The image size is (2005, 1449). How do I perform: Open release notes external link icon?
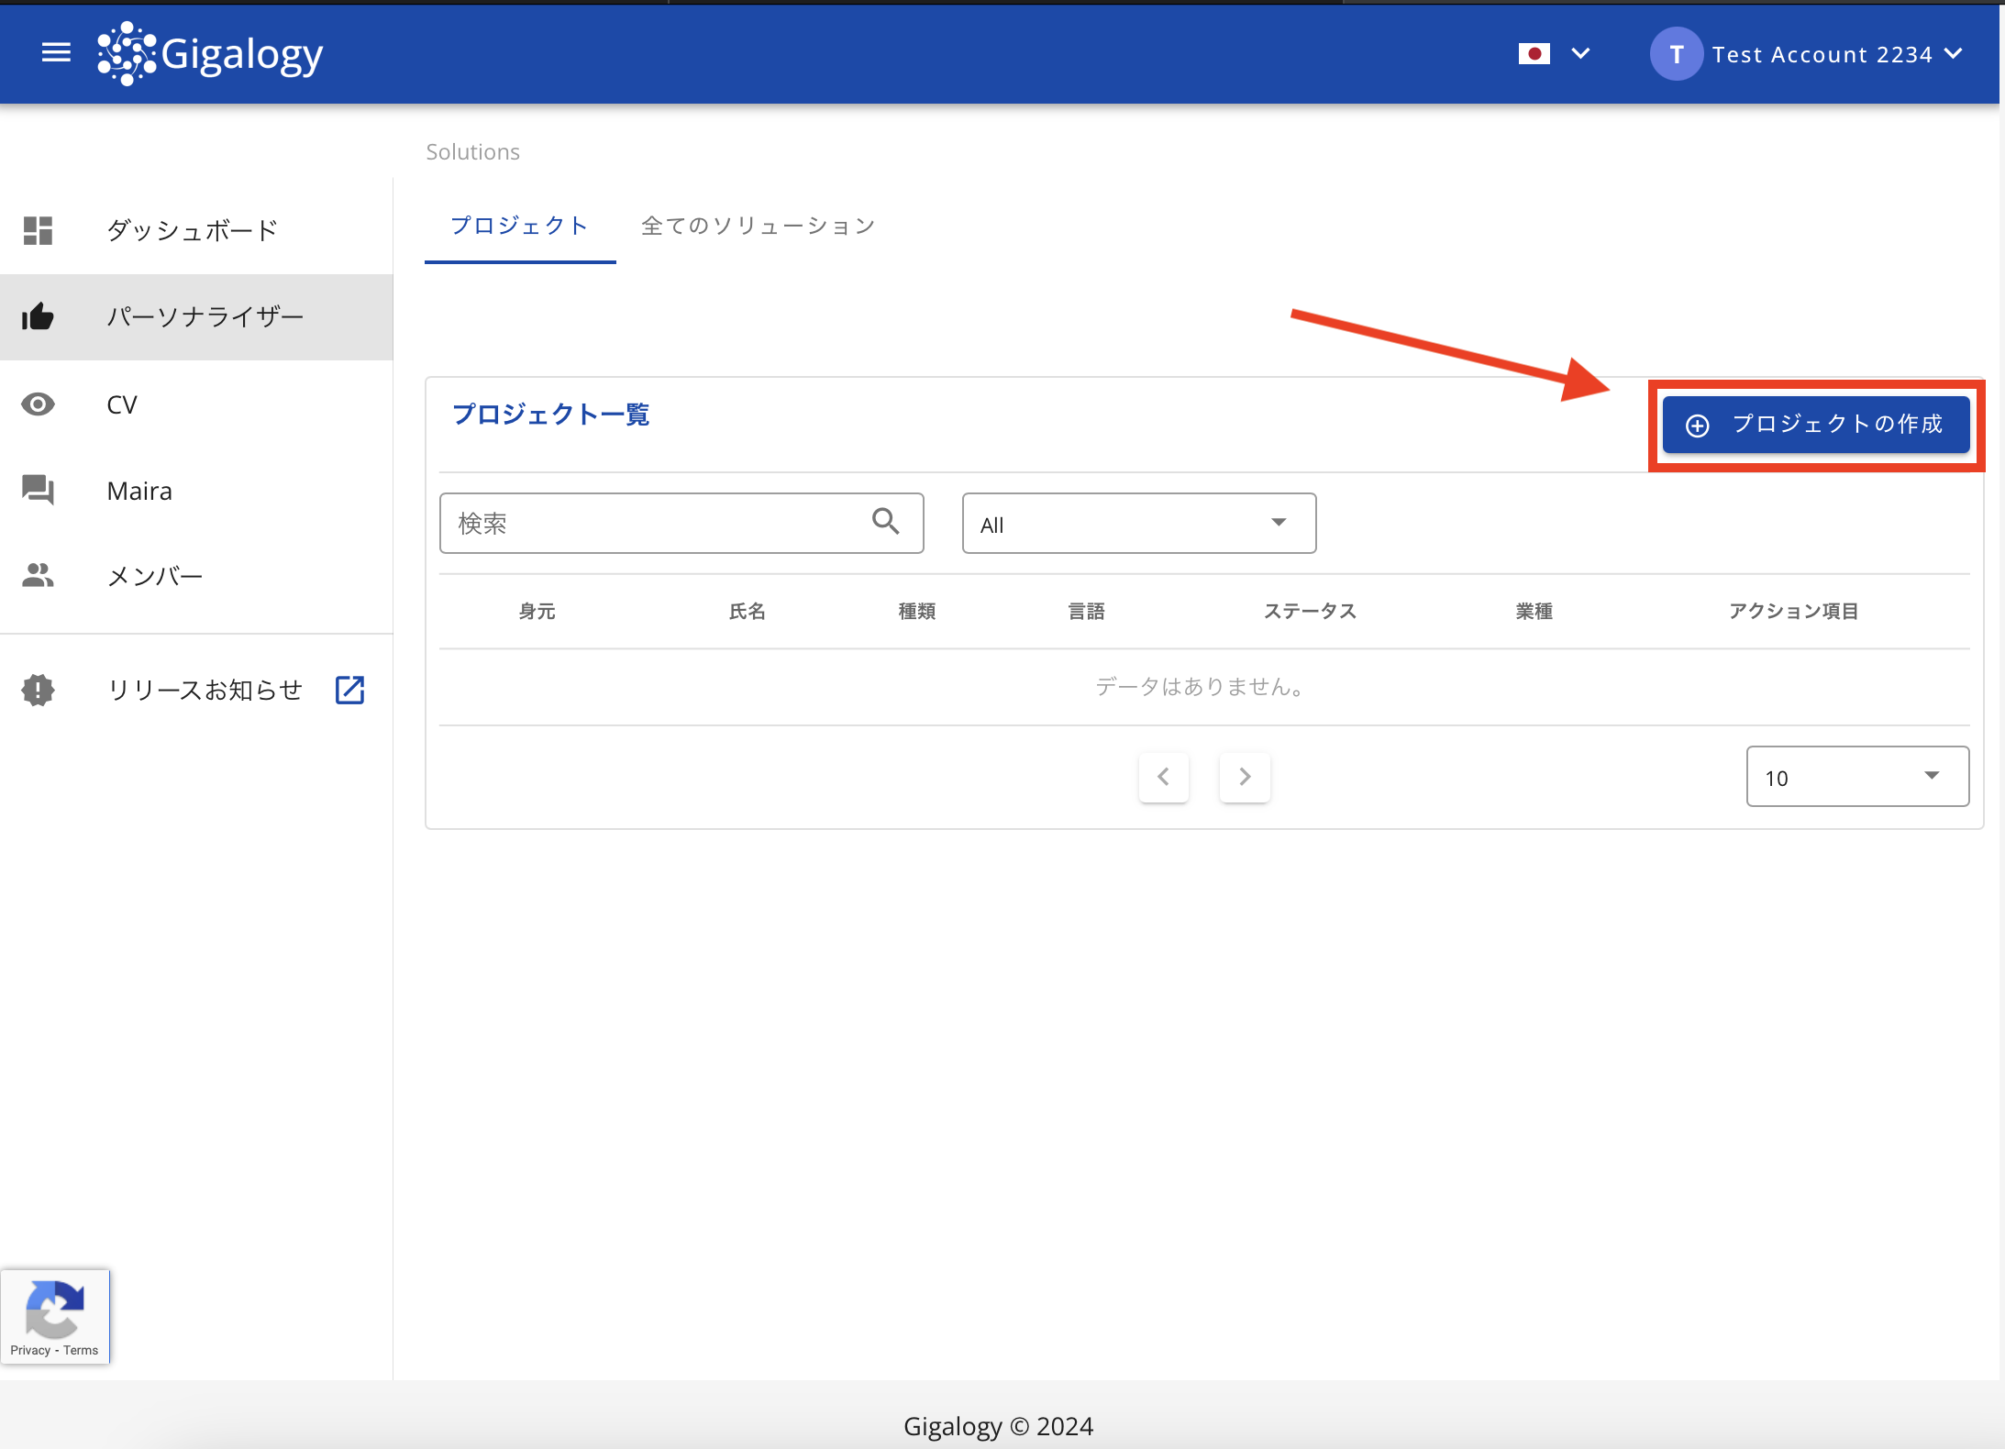349,690
